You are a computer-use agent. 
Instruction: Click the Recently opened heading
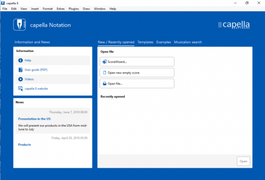(x=113, y=97)
